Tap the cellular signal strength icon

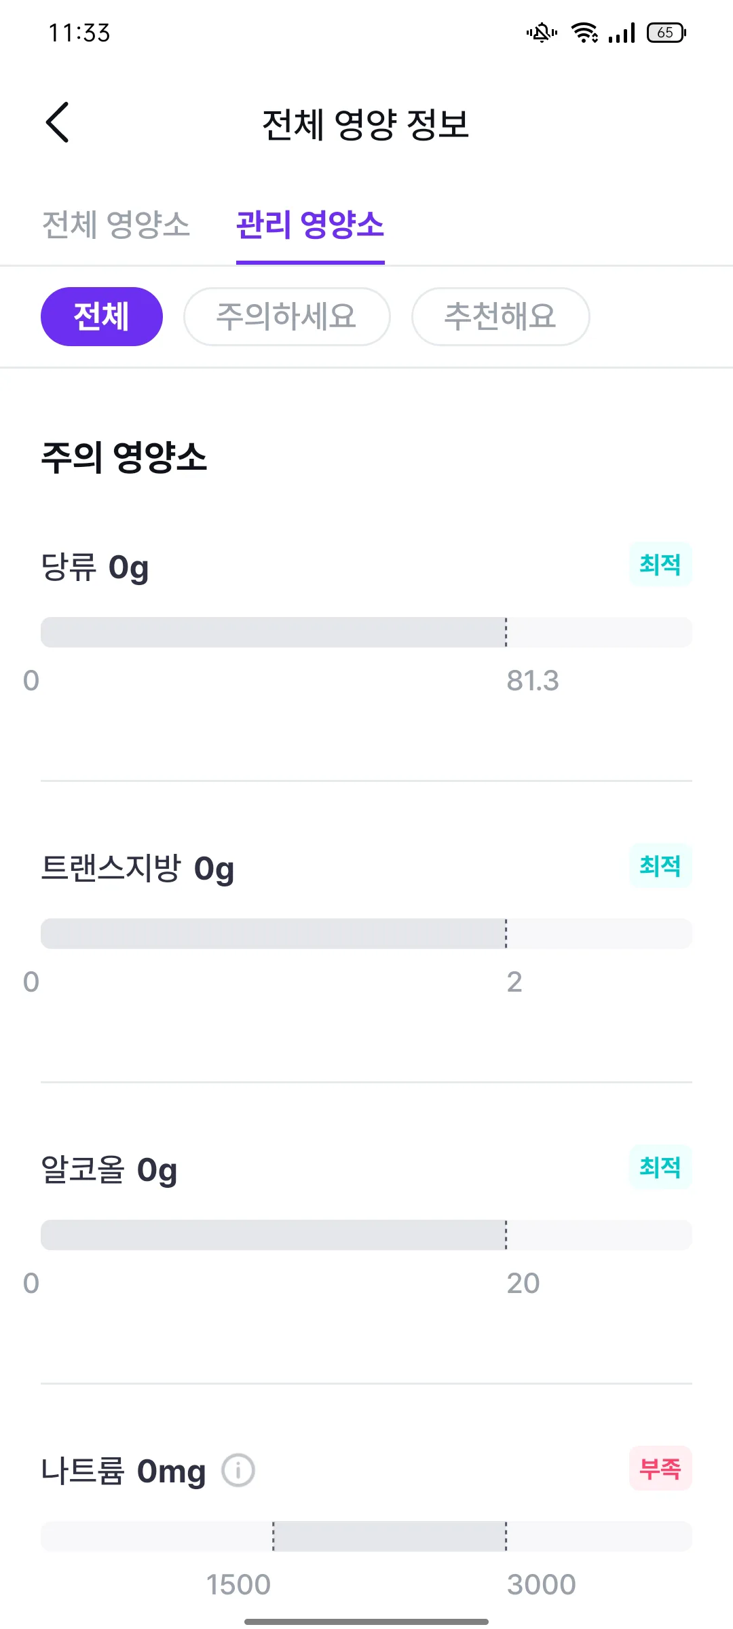point(622,33)
